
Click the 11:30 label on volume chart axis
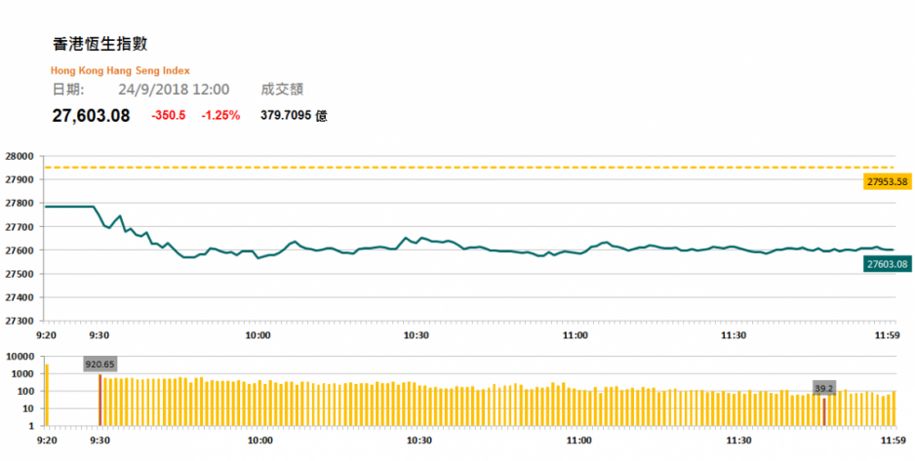(738, 441)
